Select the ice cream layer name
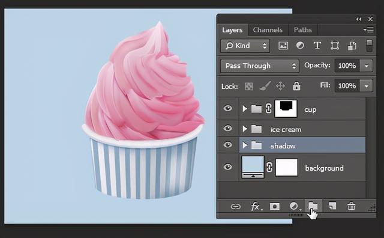 [x=286, y=129]
